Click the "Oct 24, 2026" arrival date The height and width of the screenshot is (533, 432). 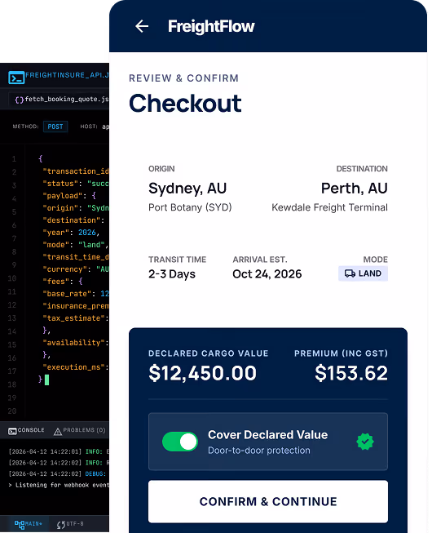[267, 274]
